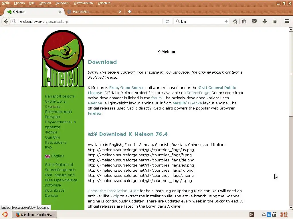The height and width of the screenshot is (219, 293).
Task: Open the Форум sidebar link
Action: [x=51, y=132]
